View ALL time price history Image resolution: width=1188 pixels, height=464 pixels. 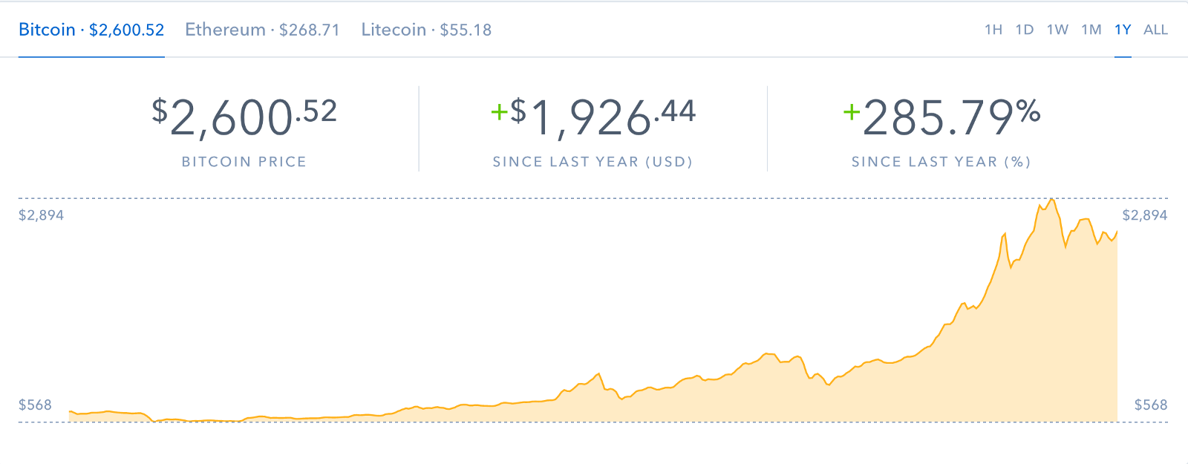coord(1155,30)
